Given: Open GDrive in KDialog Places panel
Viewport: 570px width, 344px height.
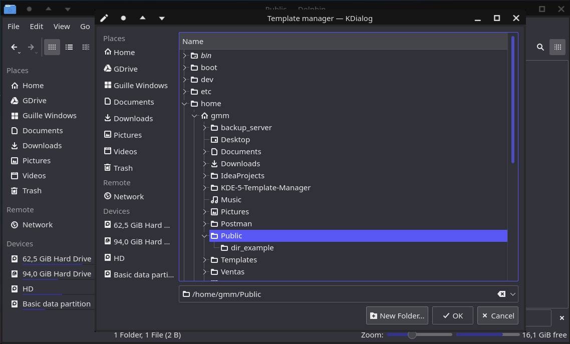Looking at the screenshot, I should point(121,69).
